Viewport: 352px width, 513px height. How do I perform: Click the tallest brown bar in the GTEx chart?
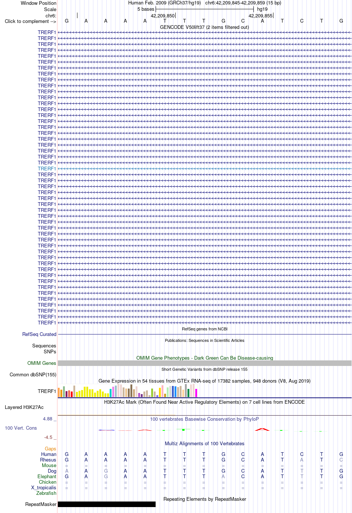coord(132,391)
